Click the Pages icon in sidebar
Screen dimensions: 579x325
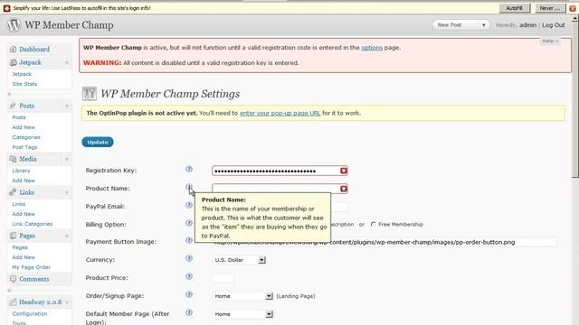coord(14,236)
